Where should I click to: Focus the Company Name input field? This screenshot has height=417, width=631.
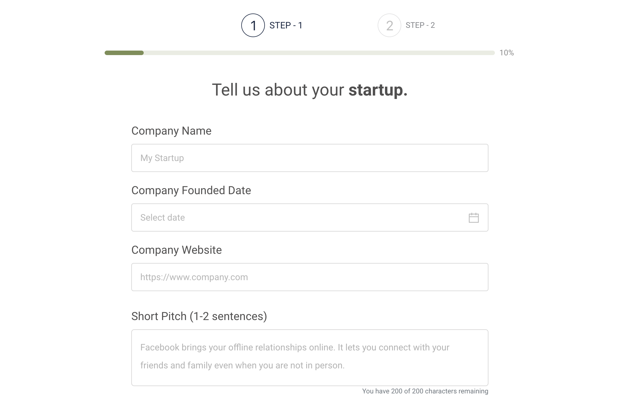309,158
